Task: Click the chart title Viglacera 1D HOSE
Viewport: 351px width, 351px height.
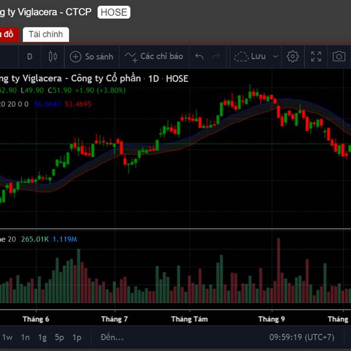Action: [x=94, y=78]
